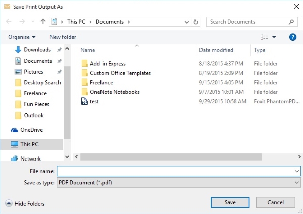Open the Organise menu
The width and height of the screenshot is (303, 214).
point(22,37)
